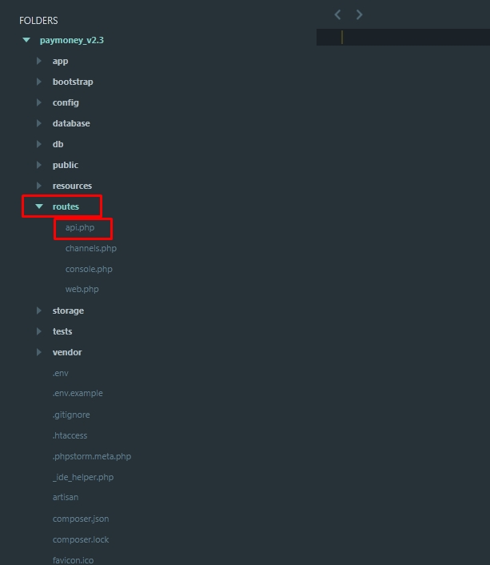Click in the editor text line

408,38
